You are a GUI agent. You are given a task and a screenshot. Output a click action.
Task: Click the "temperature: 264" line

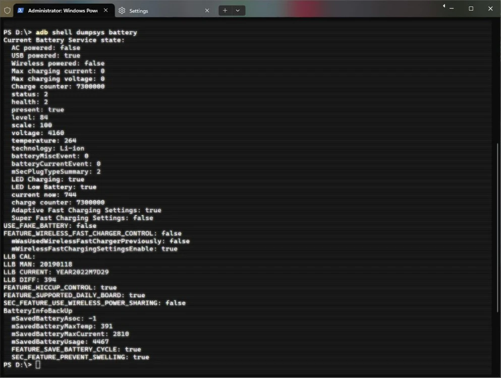coord(44,141)
